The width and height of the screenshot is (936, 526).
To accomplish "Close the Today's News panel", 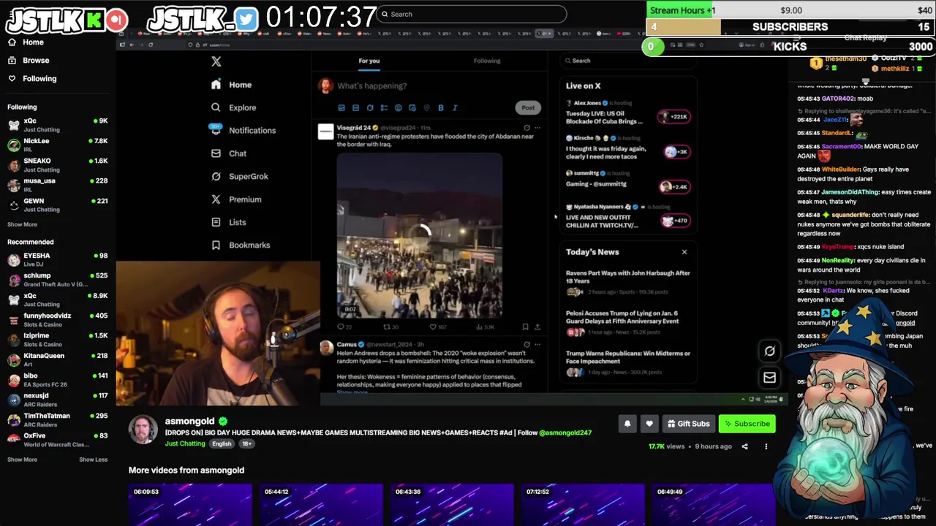I will click(x=684, y=252).
